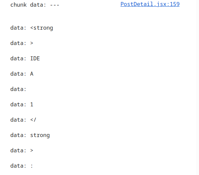
Task: Click the "data:" label preceding "<strong"
Action: coord(18,28)
